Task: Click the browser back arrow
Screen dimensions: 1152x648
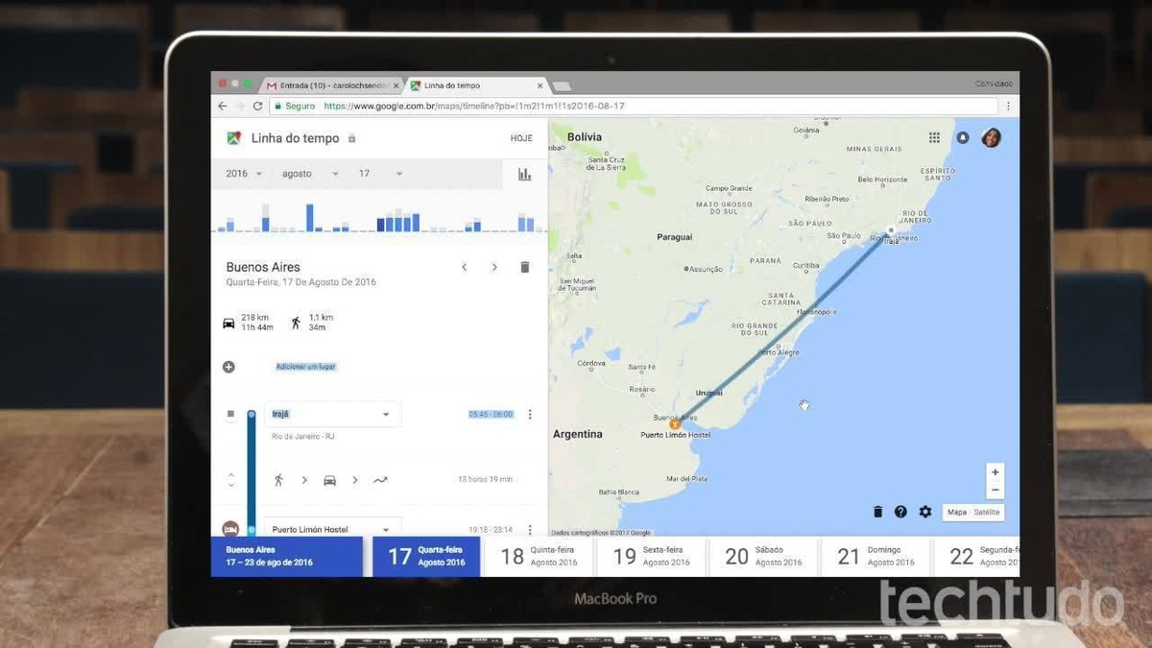Action: [x=223, y=106]
